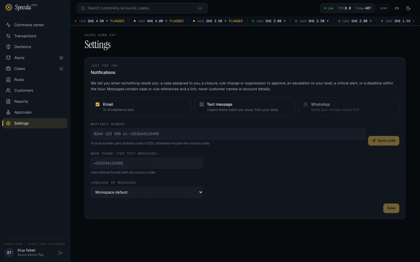This screenshot has height=262, width=420.
Task: Uncheck the Email notification checkbox
Action: [x=98, y=104]
